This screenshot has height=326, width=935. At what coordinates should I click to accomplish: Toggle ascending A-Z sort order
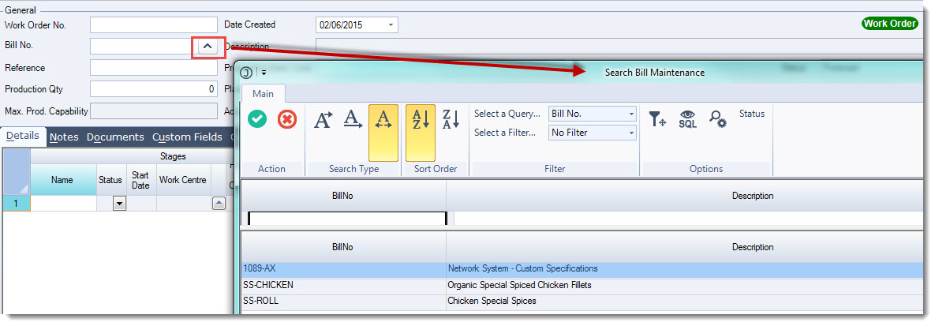coord(421,133)
